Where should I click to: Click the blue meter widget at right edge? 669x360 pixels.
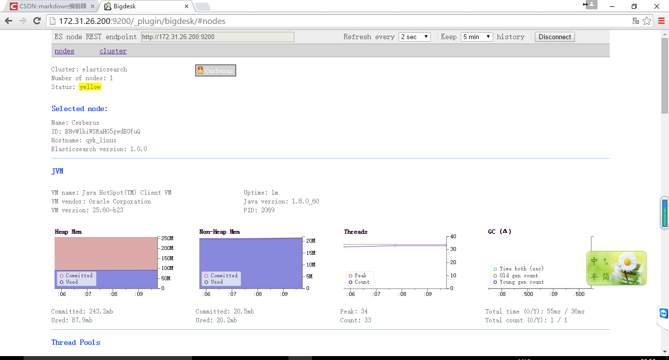(x=665, y=213)
